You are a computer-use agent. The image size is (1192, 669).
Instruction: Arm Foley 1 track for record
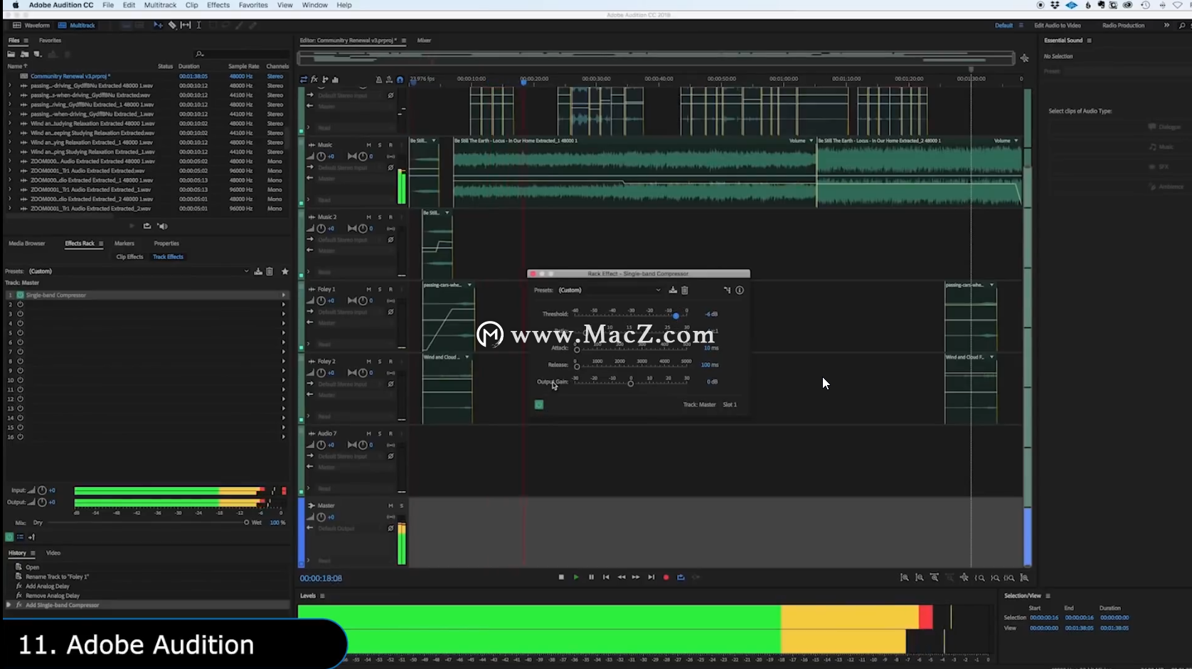tap(390, 290)
